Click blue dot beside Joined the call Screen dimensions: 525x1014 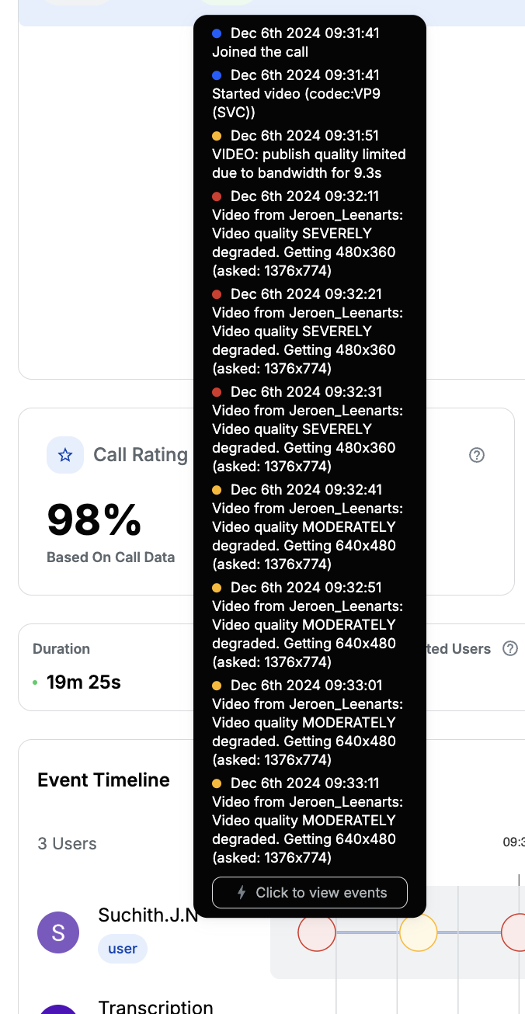(217, 33)
